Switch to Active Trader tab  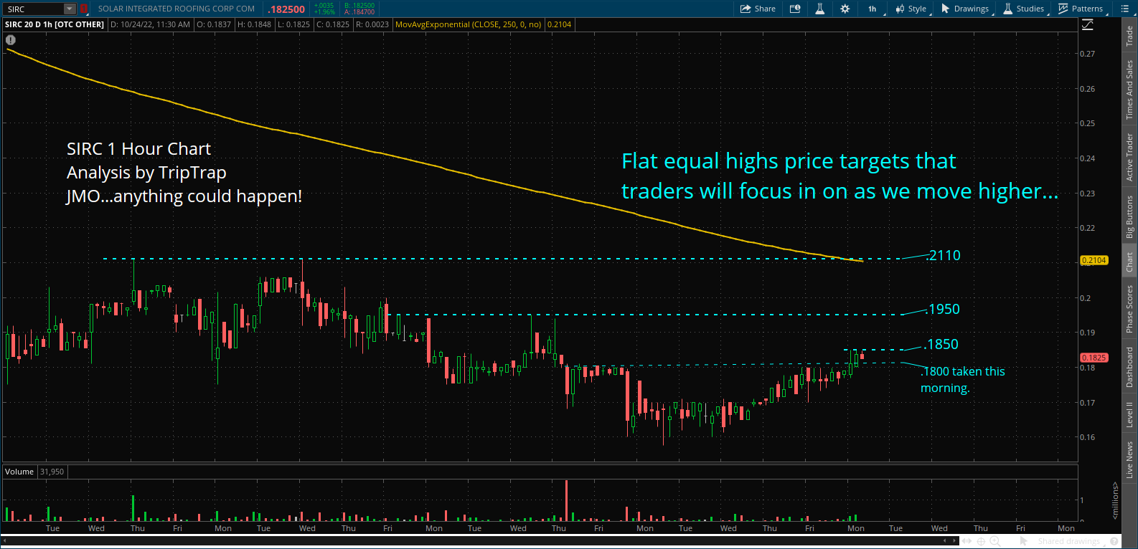(1129, 157)
